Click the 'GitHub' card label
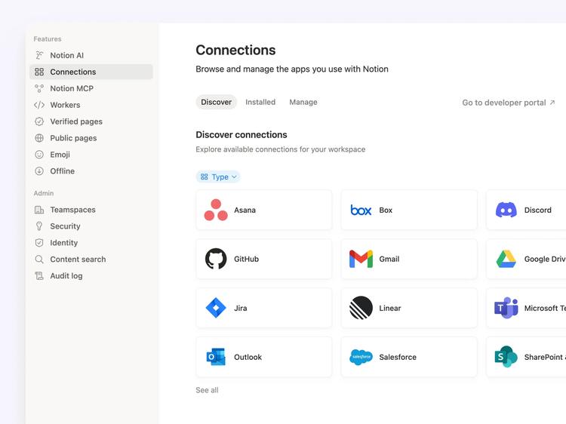566x424 pixels. pos(246,259)
